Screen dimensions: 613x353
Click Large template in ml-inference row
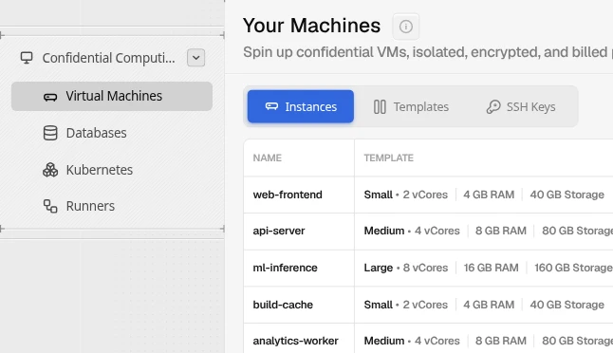378,268
